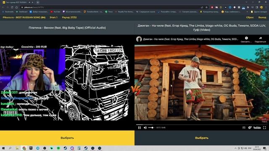The image size is (269, 151).
Task: Open a new browser tab
Action: [38, 3]
